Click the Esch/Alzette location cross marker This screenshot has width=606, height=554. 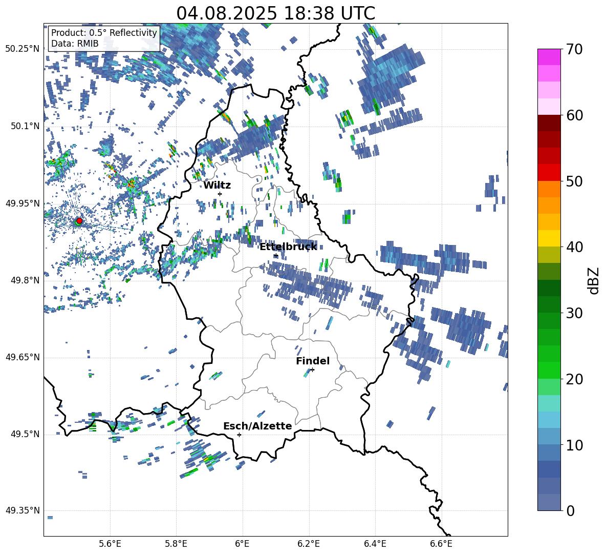coord(239,435)
